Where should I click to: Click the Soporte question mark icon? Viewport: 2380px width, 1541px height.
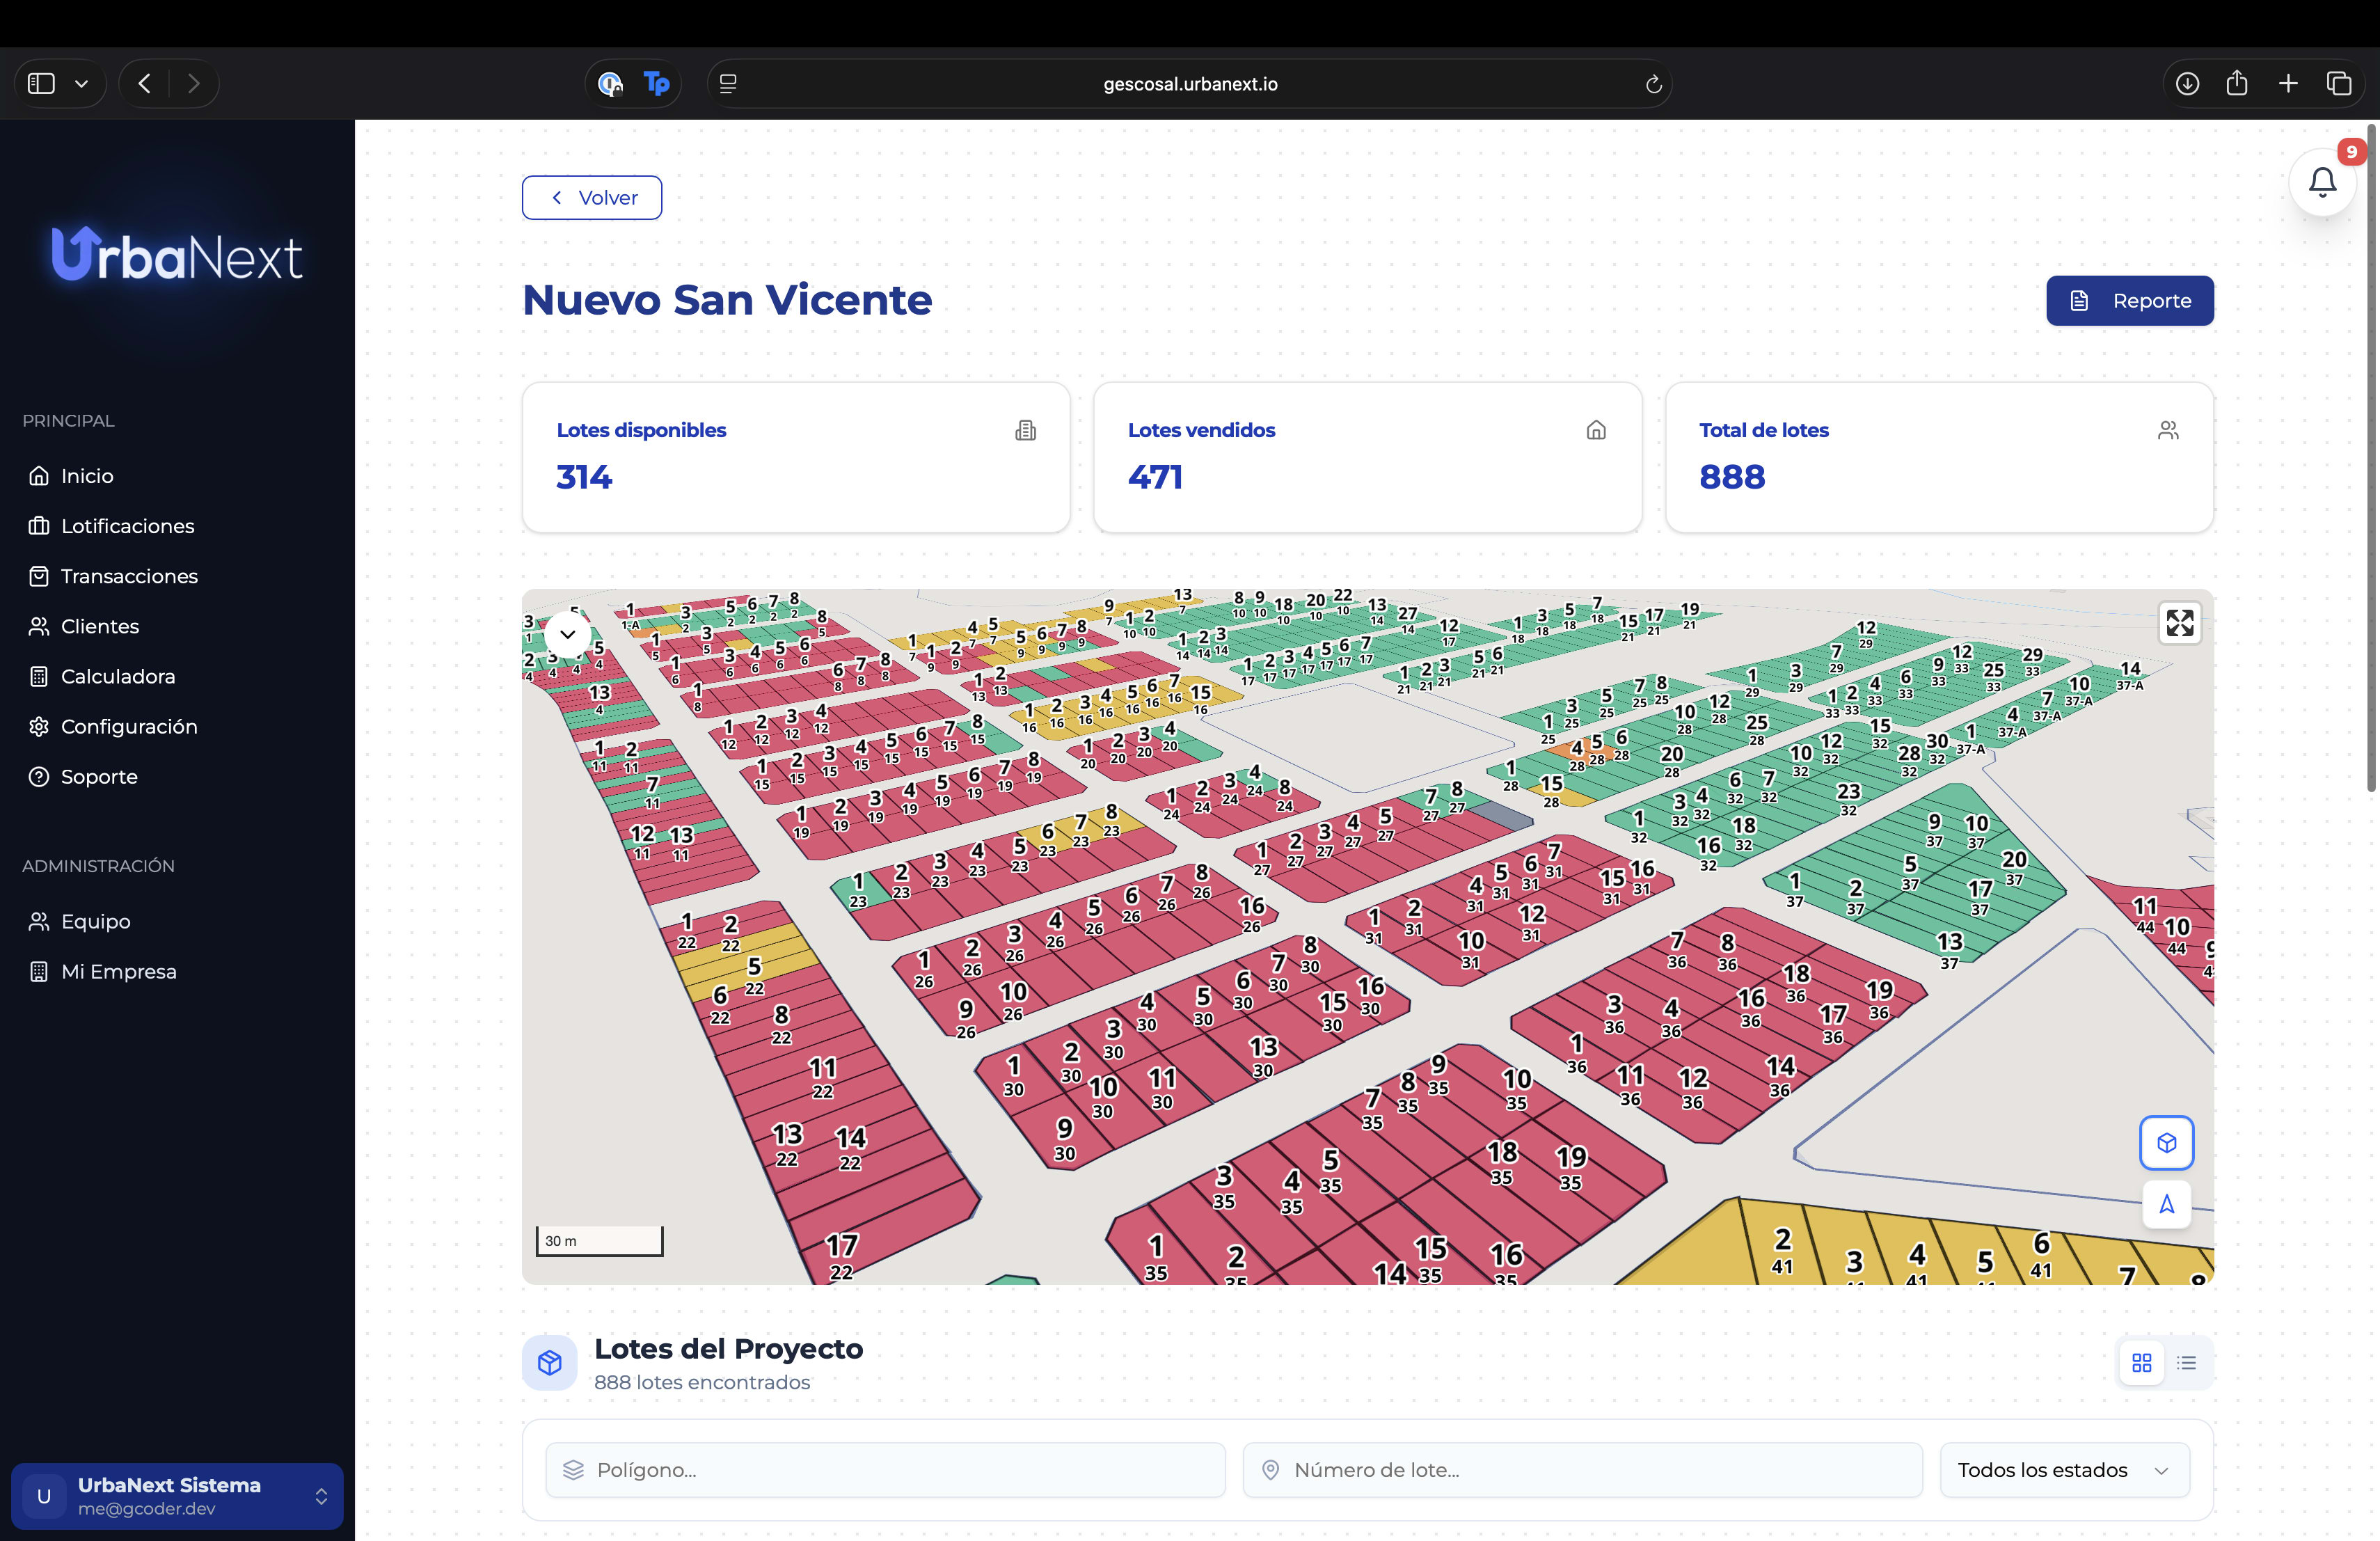(39, 777)
